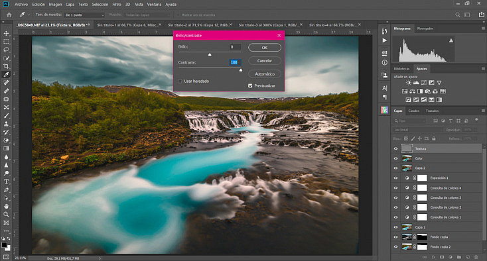Click the foreground color swatch

tap(5, 245)
